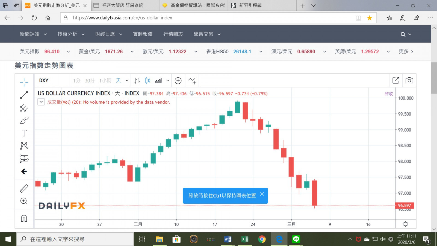Open the 技術分析 menu

coord(71,34)
